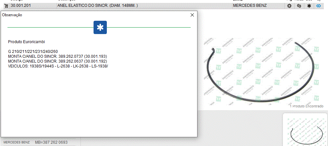Click the shopping cart icon beside code 30.001.201

(x=6, y=6)
